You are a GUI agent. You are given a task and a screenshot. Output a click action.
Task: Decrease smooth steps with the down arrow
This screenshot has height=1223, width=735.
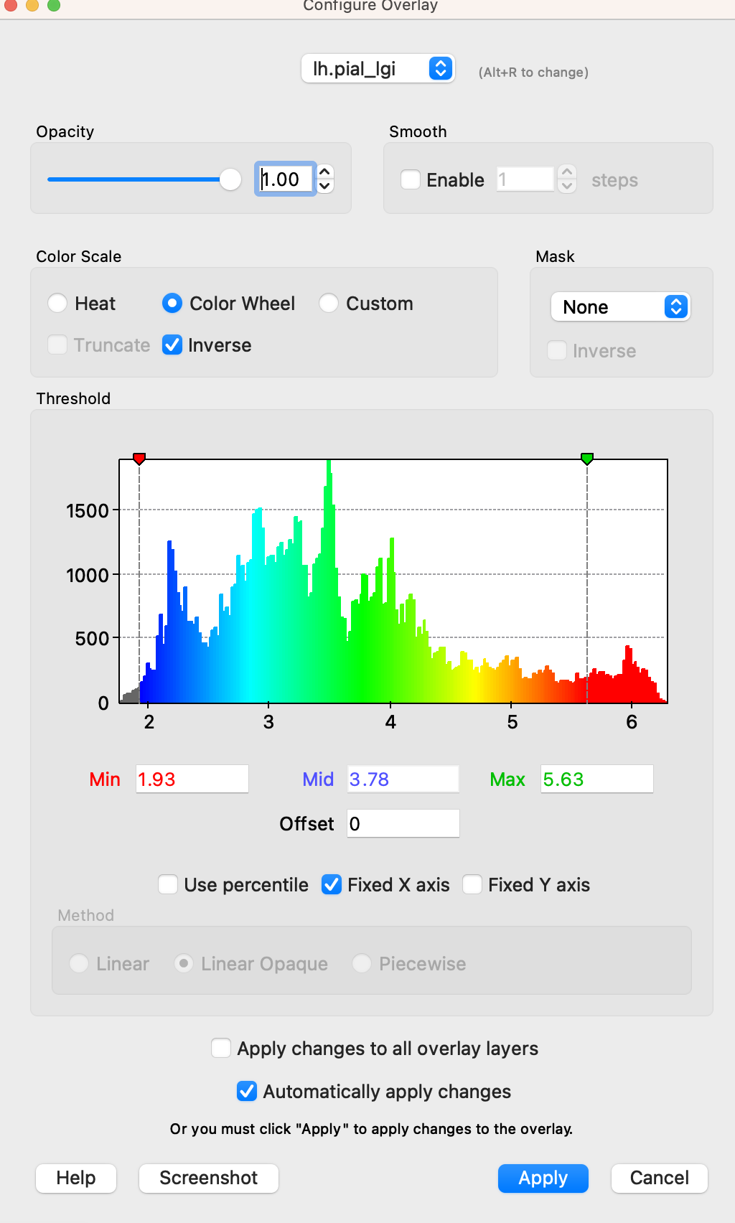(567, 187)
